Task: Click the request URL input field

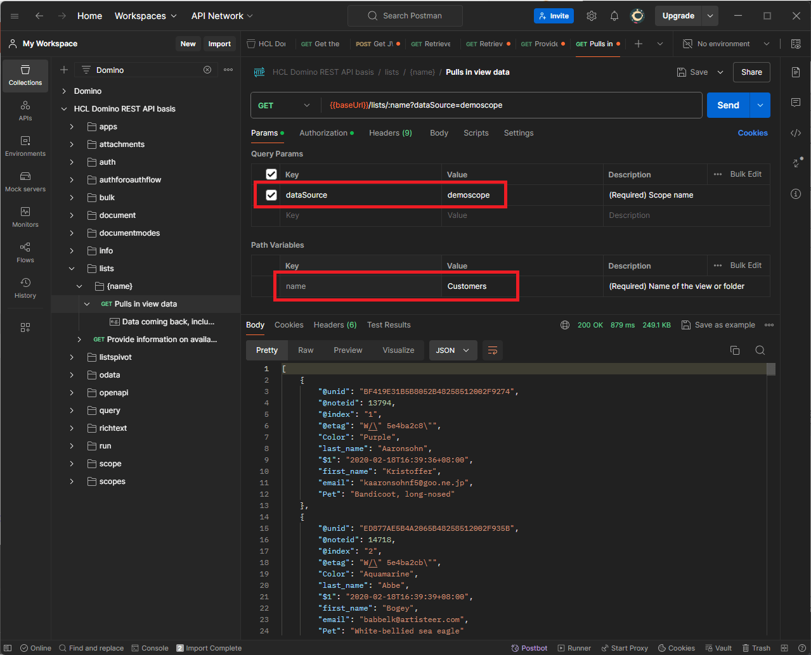Action: coord(507,105)
